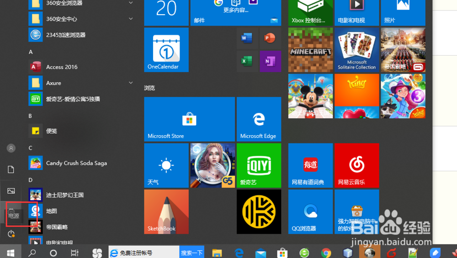
Task: Open the 网易云音乐 tile
Action: pos(357,165)
